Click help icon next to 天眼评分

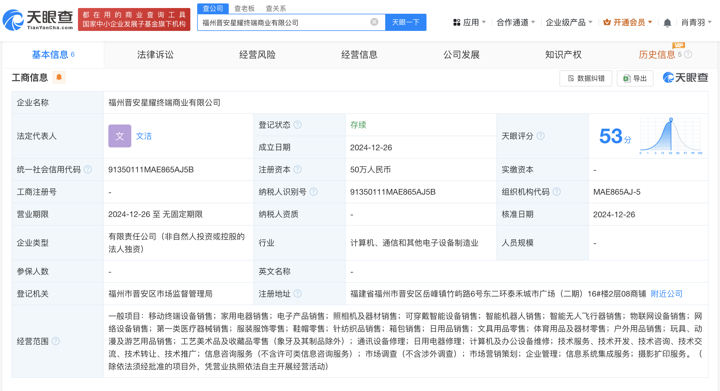click(x=540, y=136)
